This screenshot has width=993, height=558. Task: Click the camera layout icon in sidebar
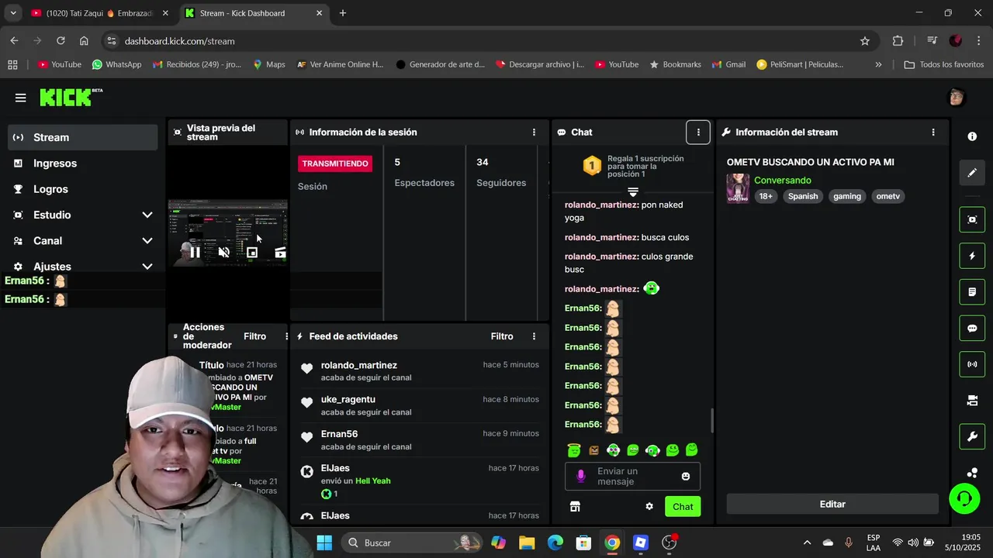pos(972,401)
